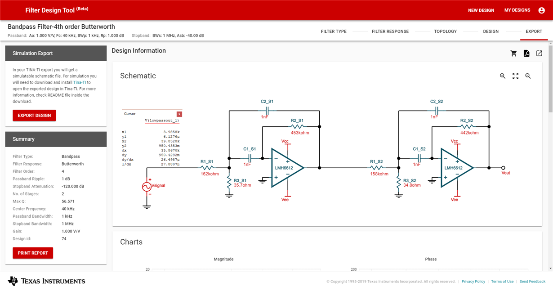The height and width of the screenshot is (291, 553).
Task: Go to the Topology step
Action: point(445,31)
